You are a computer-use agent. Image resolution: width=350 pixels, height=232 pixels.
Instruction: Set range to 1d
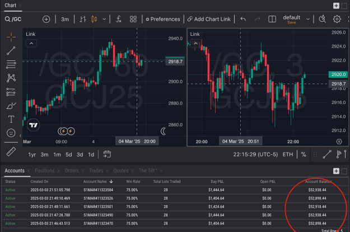point(91,155)
